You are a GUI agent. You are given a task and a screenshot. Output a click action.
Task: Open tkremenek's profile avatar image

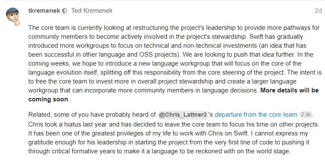coord(13,17)
